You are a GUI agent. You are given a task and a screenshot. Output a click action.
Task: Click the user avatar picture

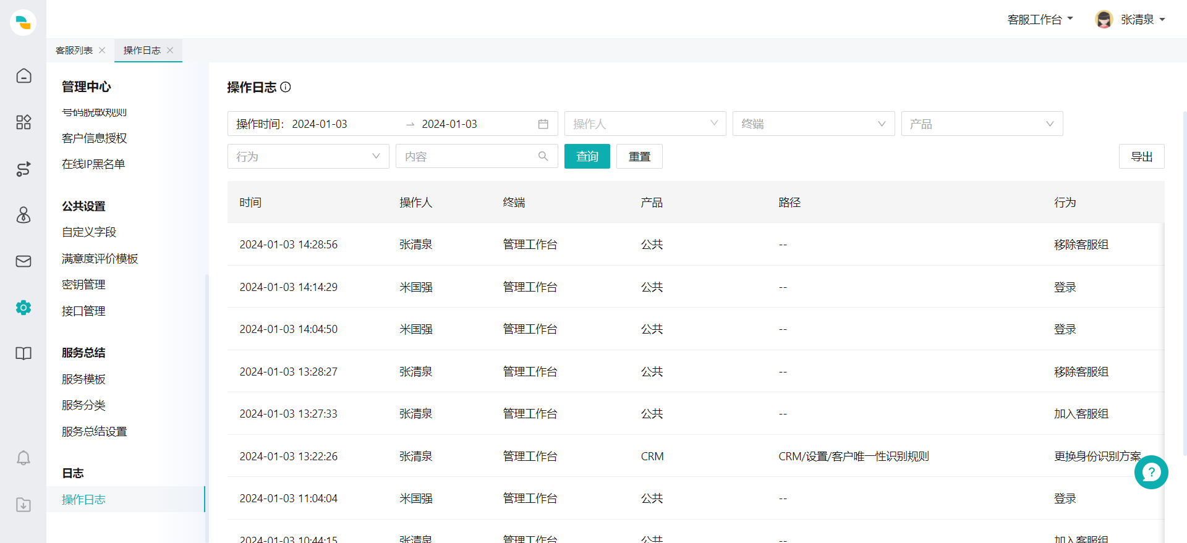[1104, 19]
